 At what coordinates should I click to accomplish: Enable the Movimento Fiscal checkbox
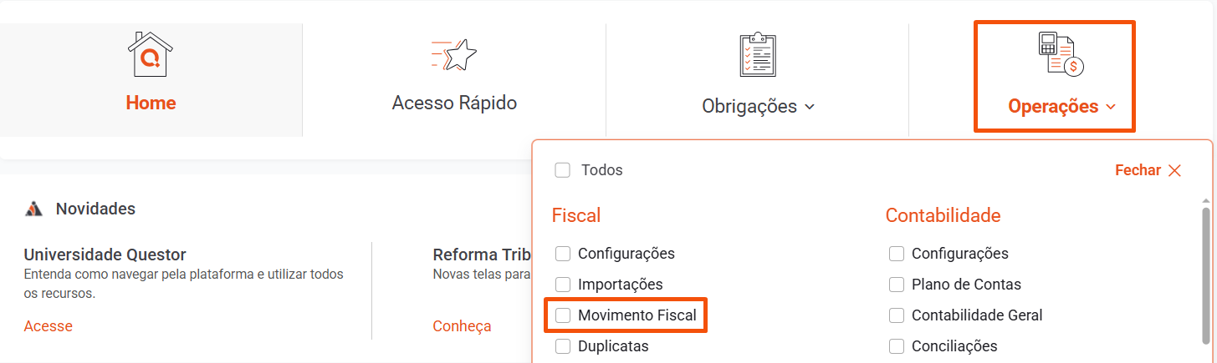coord(563,315)
